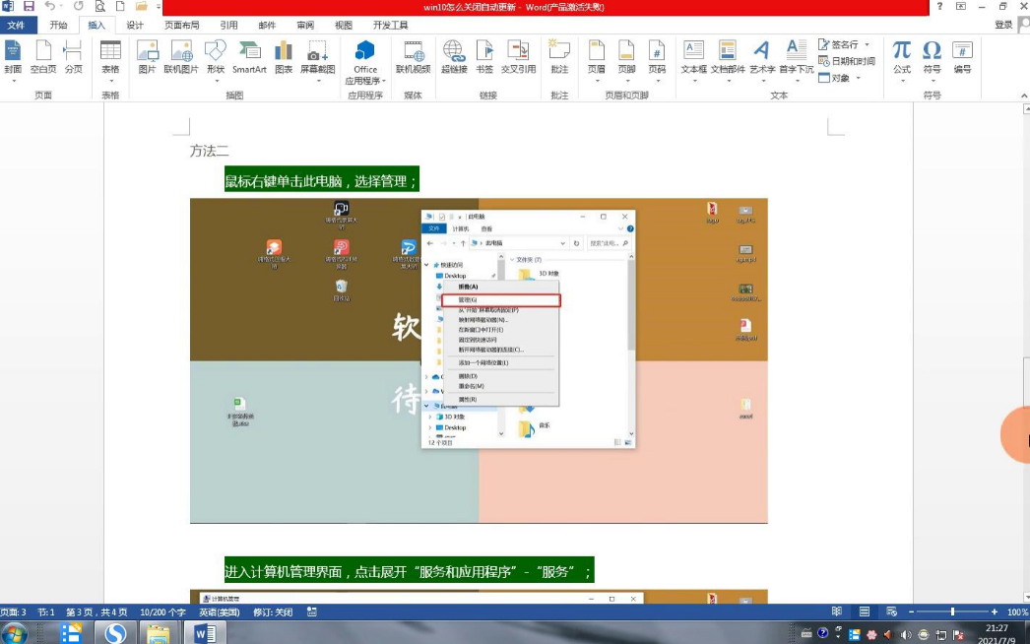1030x644 pixels.
Task: Open the 页眉 header dropdown
Action: tap(597, 60)
